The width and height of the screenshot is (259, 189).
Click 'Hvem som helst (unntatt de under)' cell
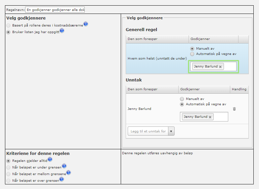[157, 59]
